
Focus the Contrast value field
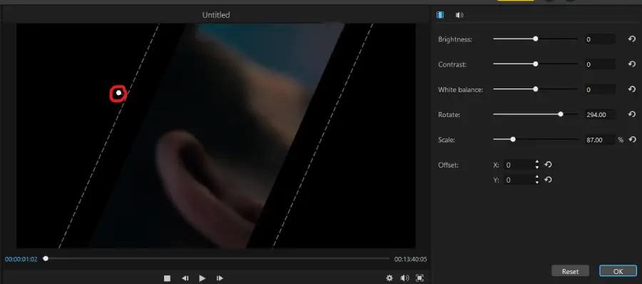599,64
